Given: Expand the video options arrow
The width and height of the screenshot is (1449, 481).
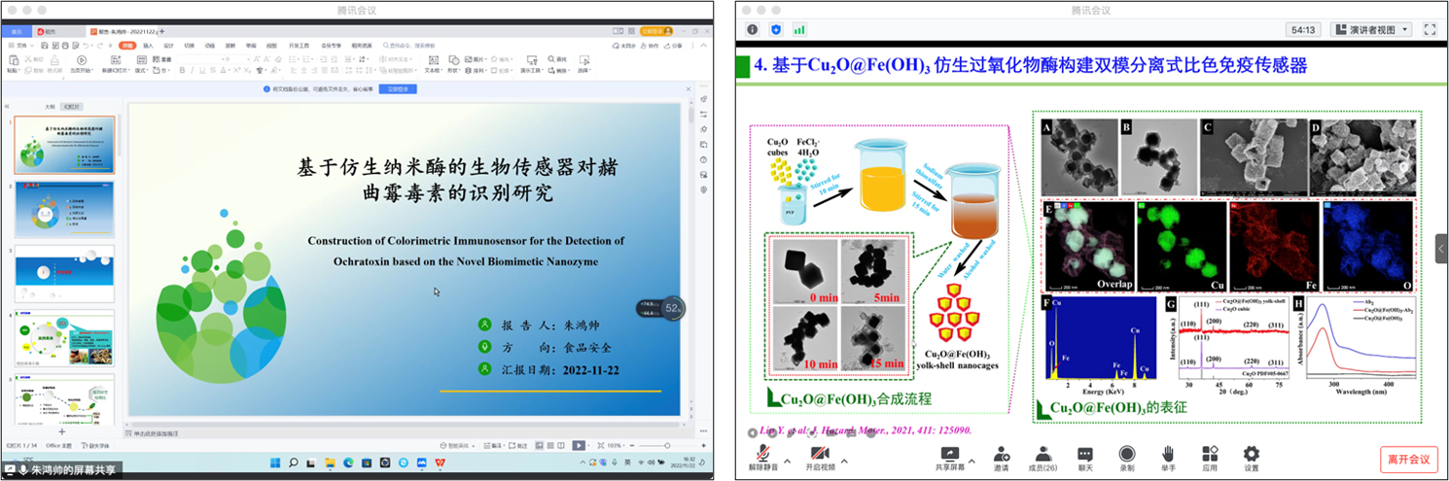Looking at the screenshot, I should tap(843, 461).
